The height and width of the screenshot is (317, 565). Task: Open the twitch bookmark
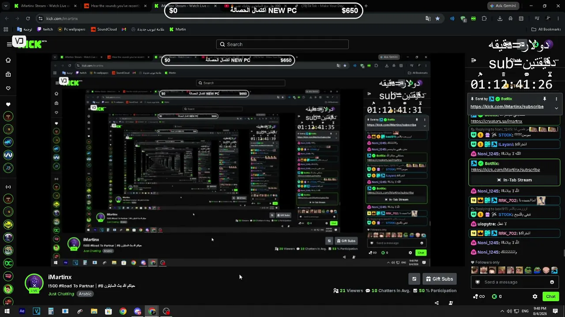[45, 29]
